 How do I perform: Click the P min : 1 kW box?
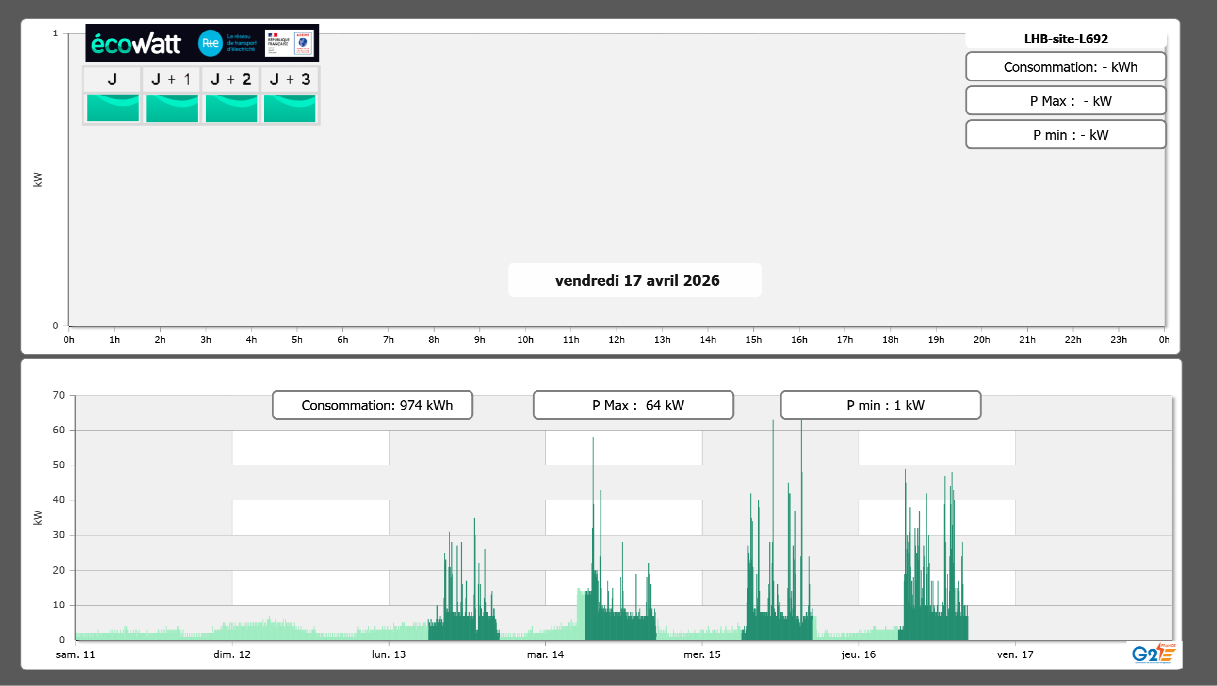point(880,405)
